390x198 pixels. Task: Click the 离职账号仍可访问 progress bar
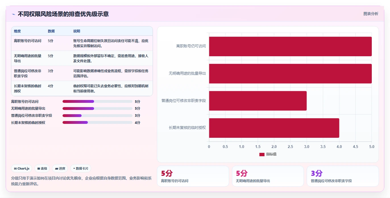(x=97, y=101)
